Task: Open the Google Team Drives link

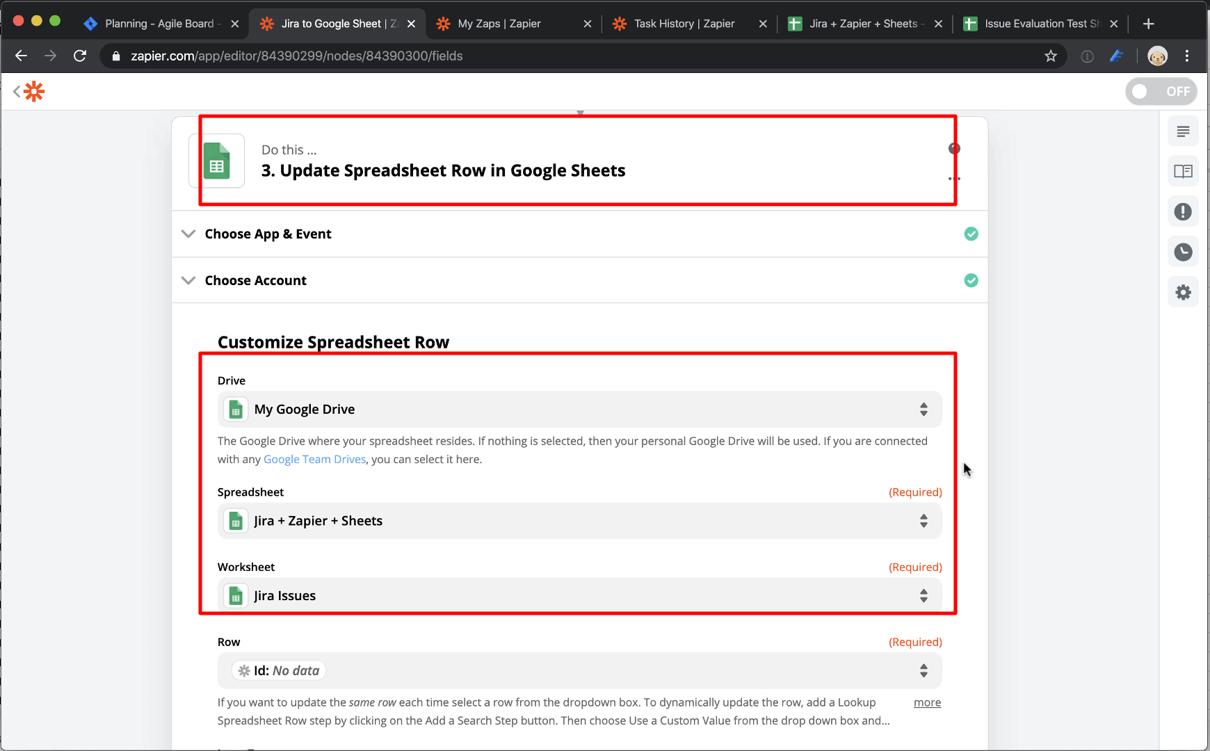Action: pos(314,459)
